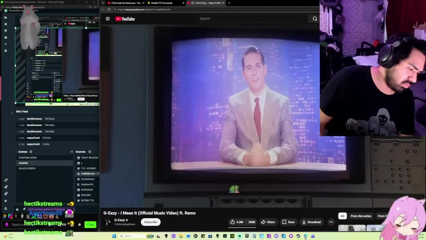Screen dimensions: 426x240
Task: Add a new scene with plus
Action: pyautogui.click(x=31, y=152)
